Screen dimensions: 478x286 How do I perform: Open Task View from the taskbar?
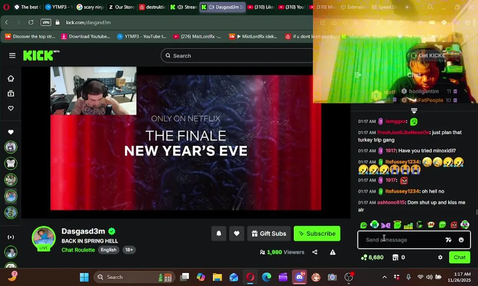(x=185, y=277)
